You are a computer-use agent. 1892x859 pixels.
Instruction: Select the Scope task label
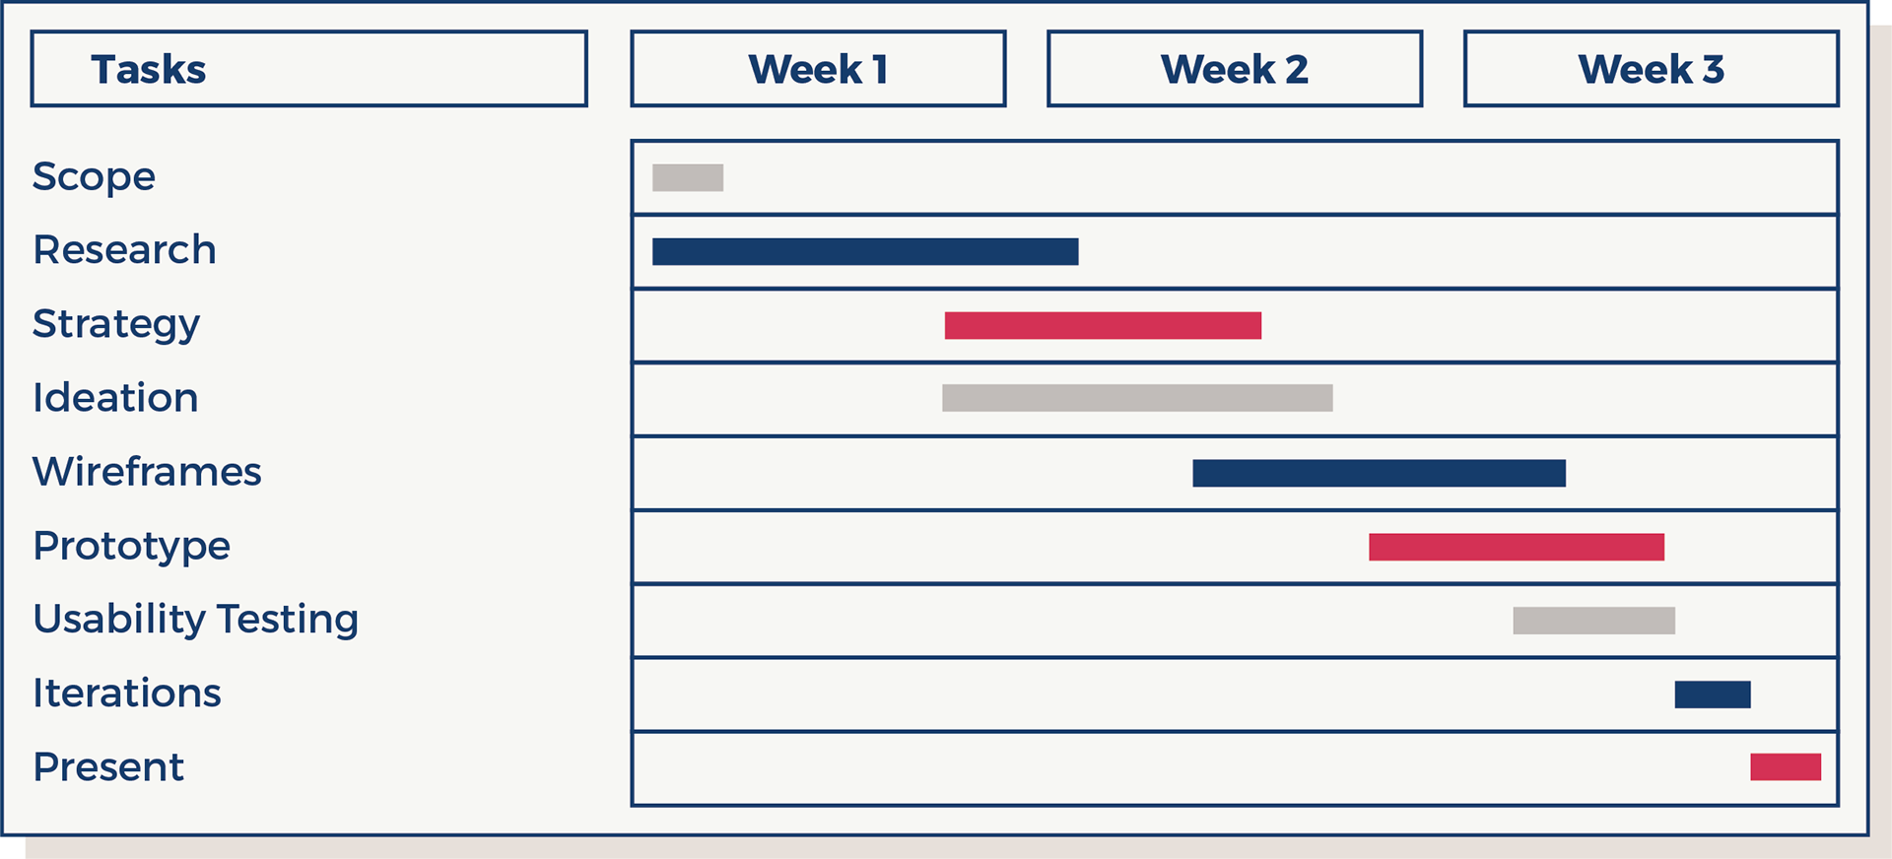pos(94,177)
